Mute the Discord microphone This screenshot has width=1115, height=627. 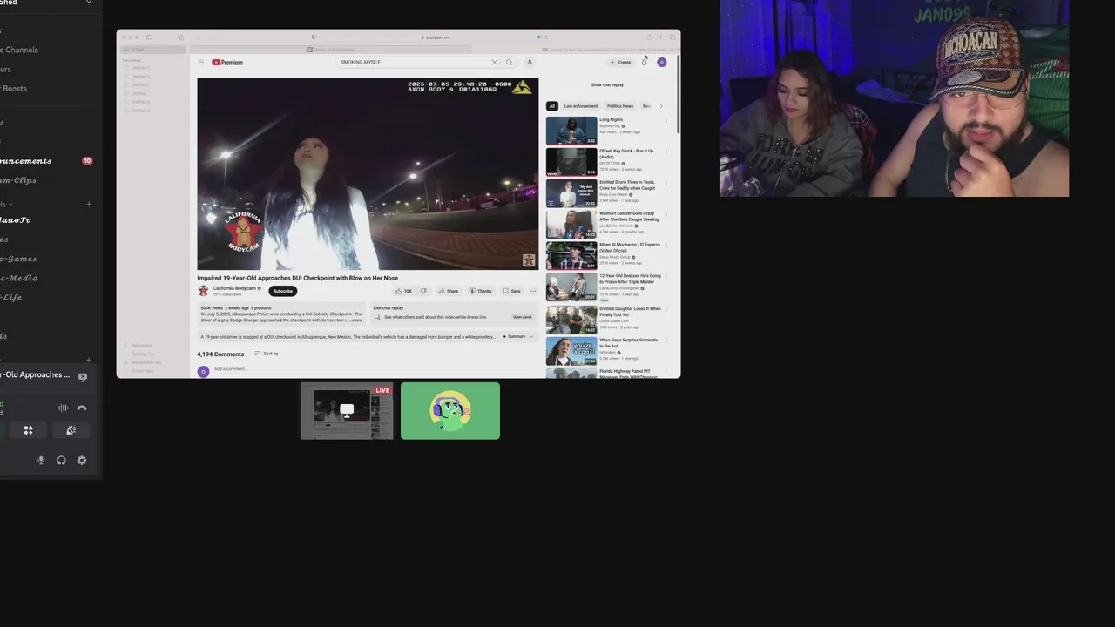(x=41, y=461)
